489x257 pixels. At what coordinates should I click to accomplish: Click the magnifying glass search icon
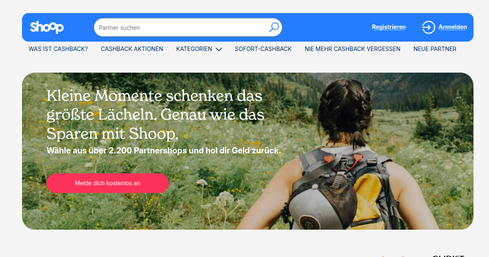pyautogui.click(x=274, y=27)
